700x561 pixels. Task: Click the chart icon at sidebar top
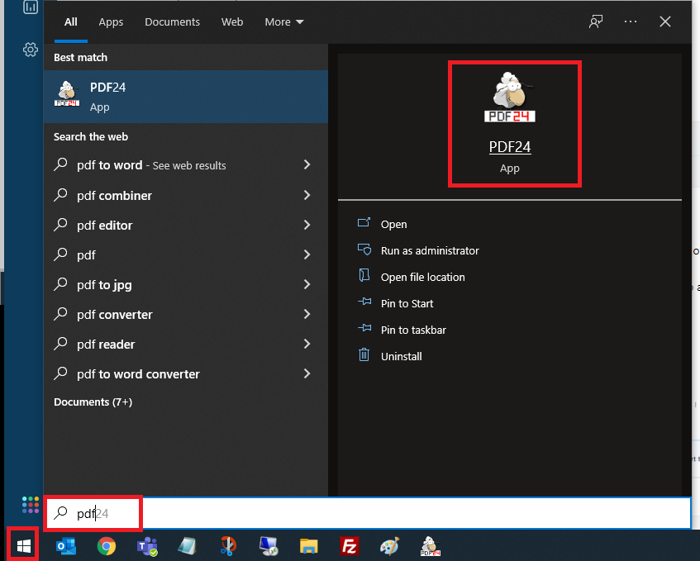[31, 7]
